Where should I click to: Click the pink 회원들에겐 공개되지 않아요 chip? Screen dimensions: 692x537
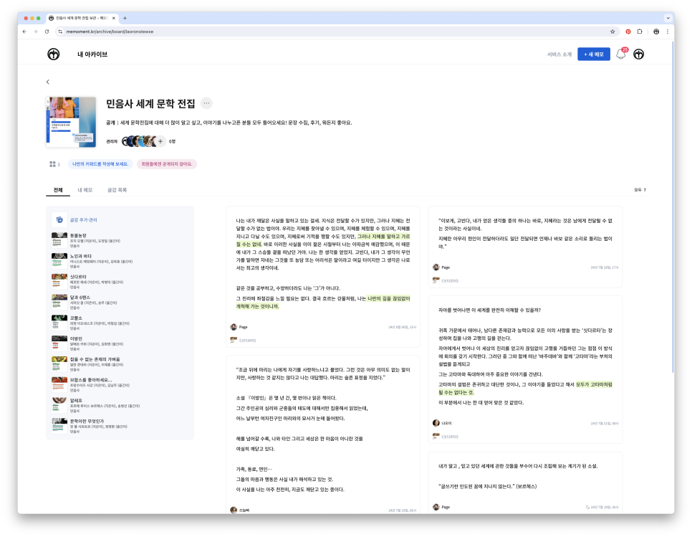(x=167, y=164)
